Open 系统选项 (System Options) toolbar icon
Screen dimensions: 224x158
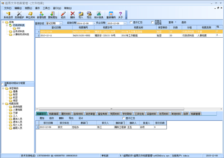[8, 14]
